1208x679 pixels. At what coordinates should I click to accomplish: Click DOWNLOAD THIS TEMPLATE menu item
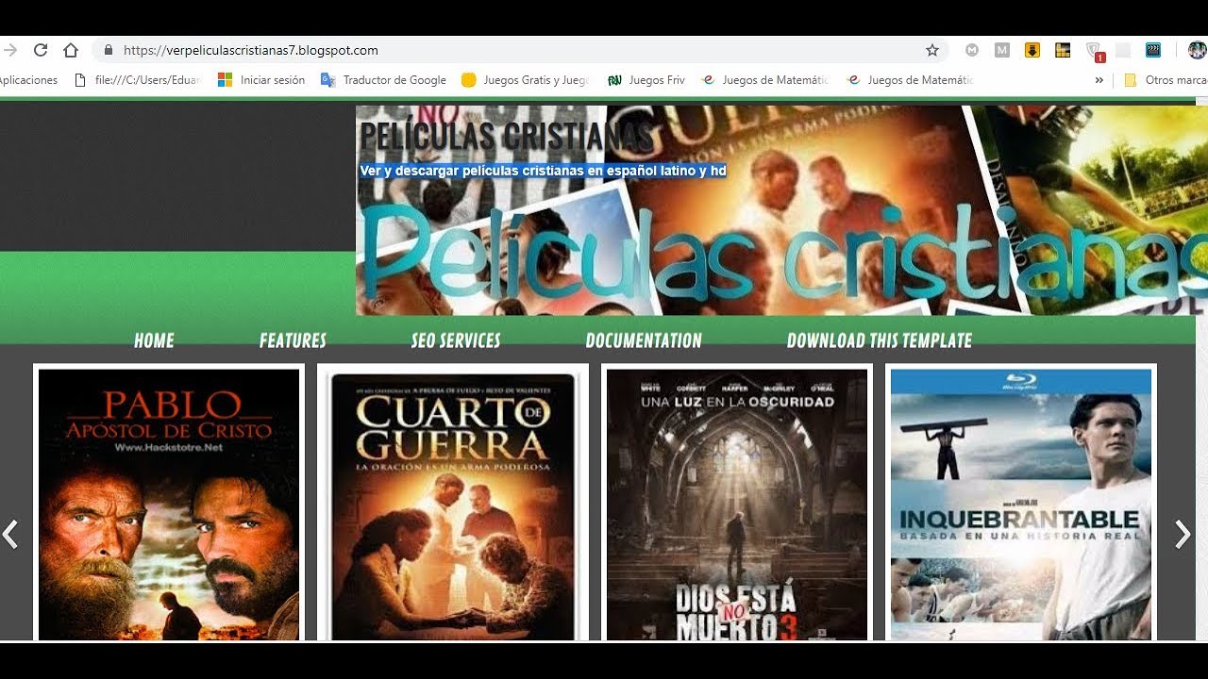880,340
